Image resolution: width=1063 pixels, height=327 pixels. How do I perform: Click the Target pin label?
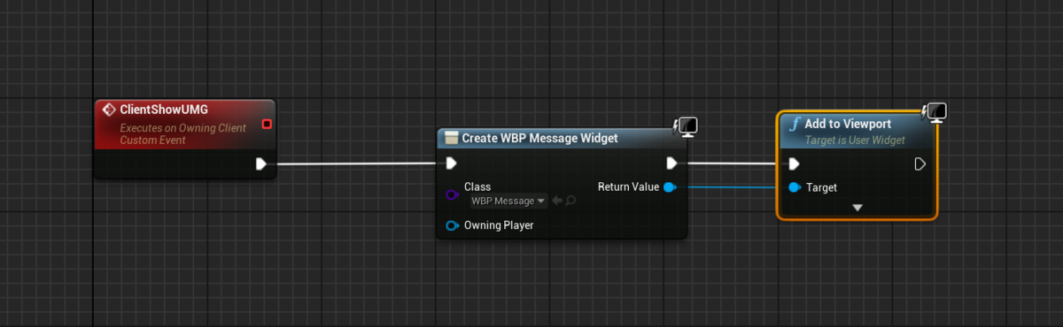822,187
